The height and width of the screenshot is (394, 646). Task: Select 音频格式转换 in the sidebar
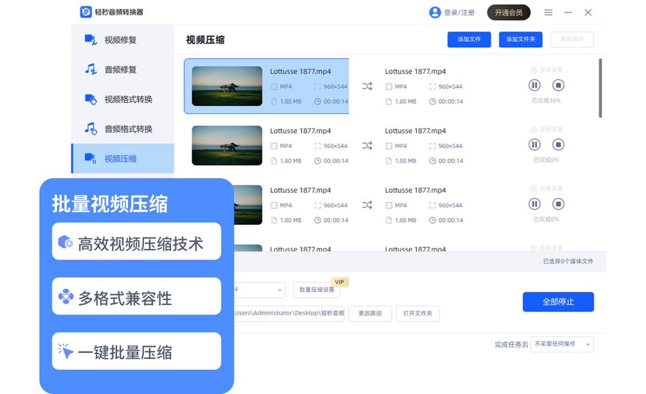[x=128, y=129]
